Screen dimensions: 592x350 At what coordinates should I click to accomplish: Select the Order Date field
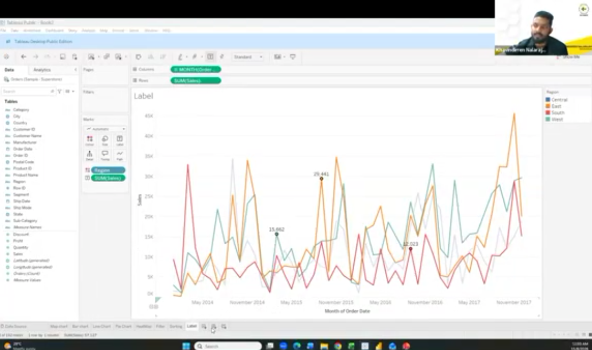click(x=22, y=149)
